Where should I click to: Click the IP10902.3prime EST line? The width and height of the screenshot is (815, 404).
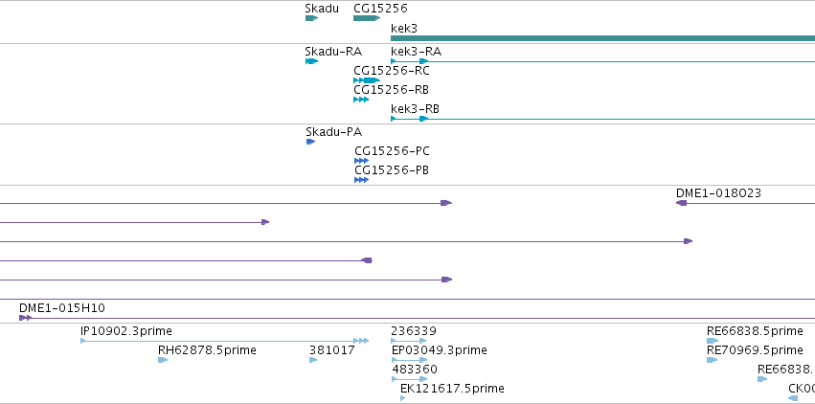point(222,341)
